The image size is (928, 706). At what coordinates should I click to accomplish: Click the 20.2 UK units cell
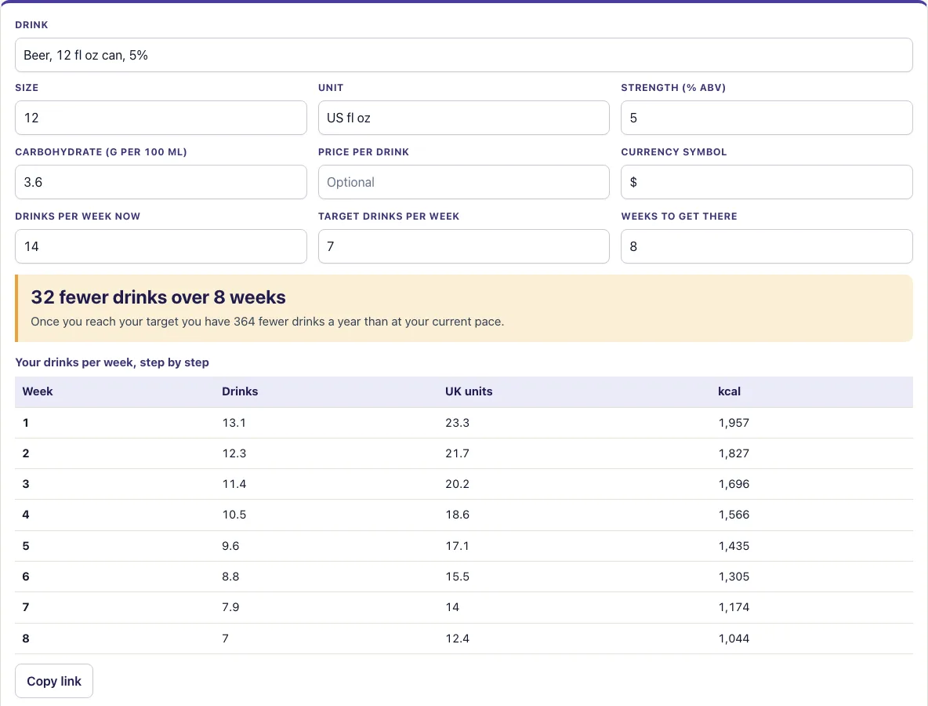(x=457, y=484)
